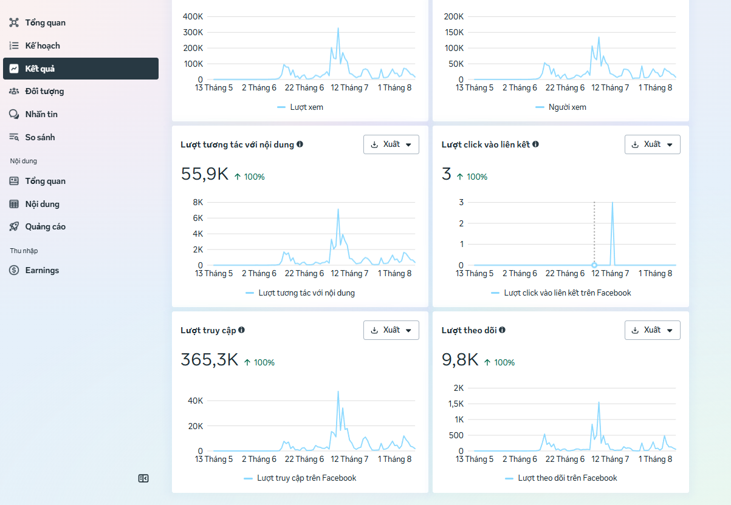The height and width of the screenshot is (505, 731).
Task: Click the 55,9K interactions total value
Action: coord(205,175)
